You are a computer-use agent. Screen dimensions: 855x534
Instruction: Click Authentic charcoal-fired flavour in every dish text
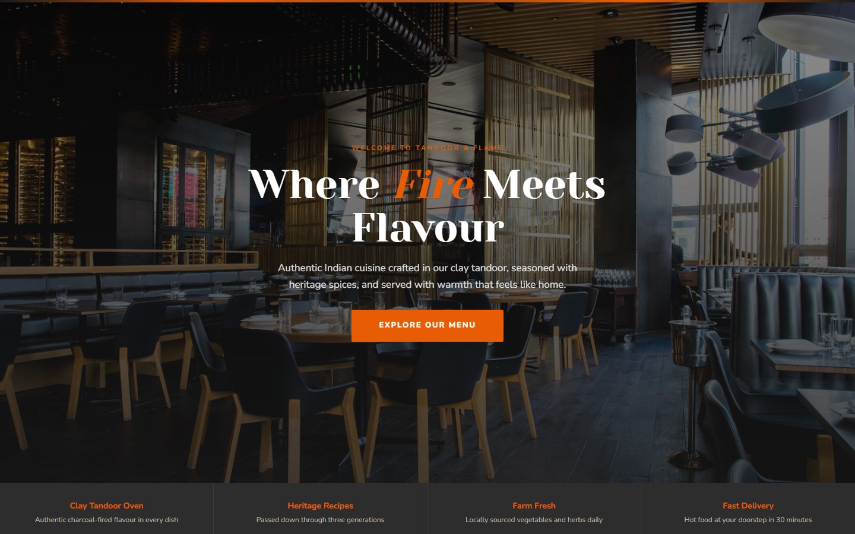[106, 520]
